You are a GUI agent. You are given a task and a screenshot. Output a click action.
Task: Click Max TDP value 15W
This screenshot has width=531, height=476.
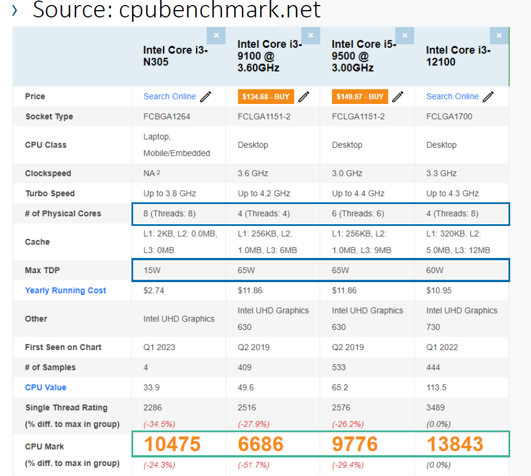[x=152, y=270]
